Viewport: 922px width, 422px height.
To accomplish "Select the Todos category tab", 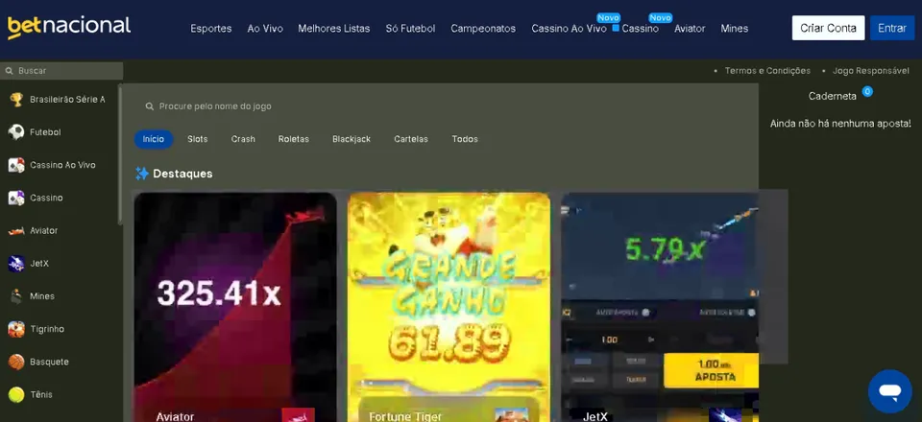I will pos(465,139).
